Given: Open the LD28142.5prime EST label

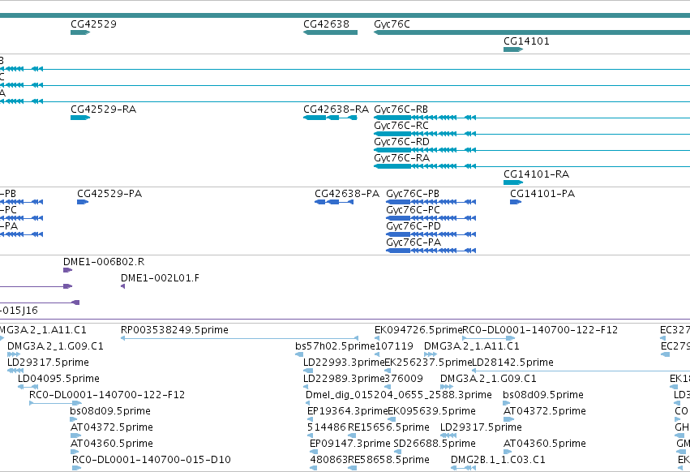Looking at the screenshot, I should [x=512, y=363].
